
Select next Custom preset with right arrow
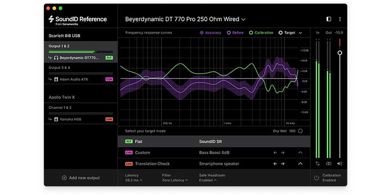click(x=282, y=153)
